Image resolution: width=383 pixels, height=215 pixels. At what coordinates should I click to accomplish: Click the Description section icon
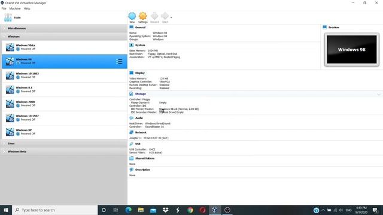coord(132,170)
